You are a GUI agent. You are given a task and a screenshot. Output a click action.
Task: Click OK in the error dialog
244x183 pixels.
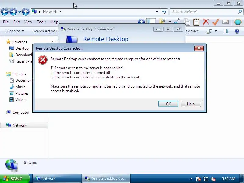[x=168, y=104]
